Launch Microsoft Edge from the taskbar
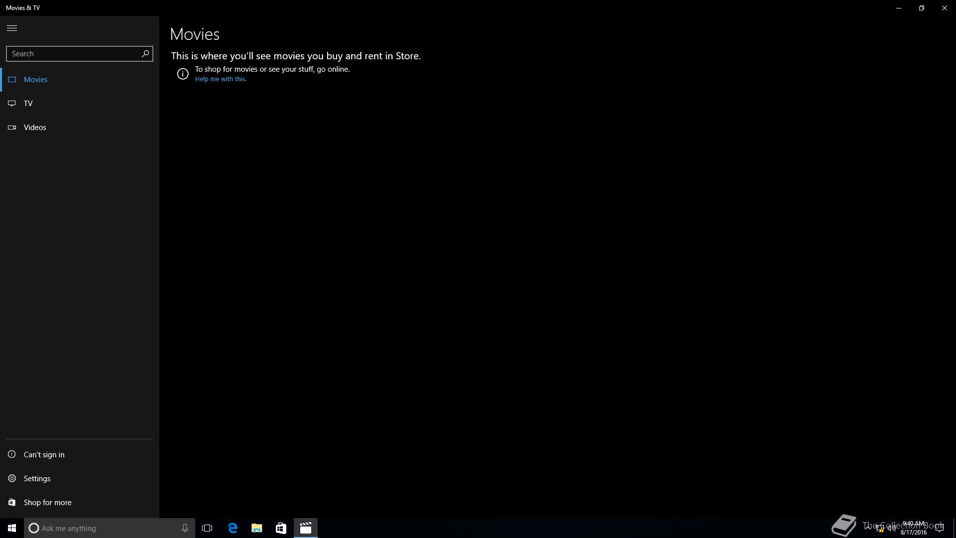The width and height of the screenshot is (956, 538). pos(233,528)
